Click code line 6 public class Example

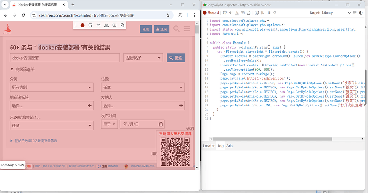tap(229, 43)
